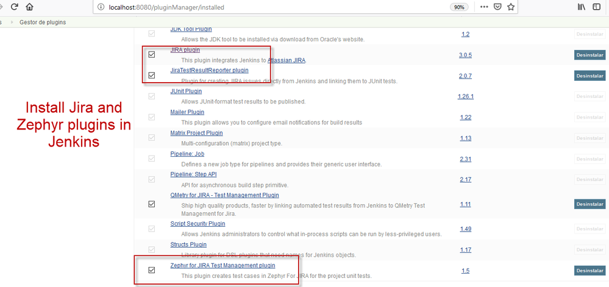Open site information icon in address bar
This screenshot has width=609, height=287.
101,7
